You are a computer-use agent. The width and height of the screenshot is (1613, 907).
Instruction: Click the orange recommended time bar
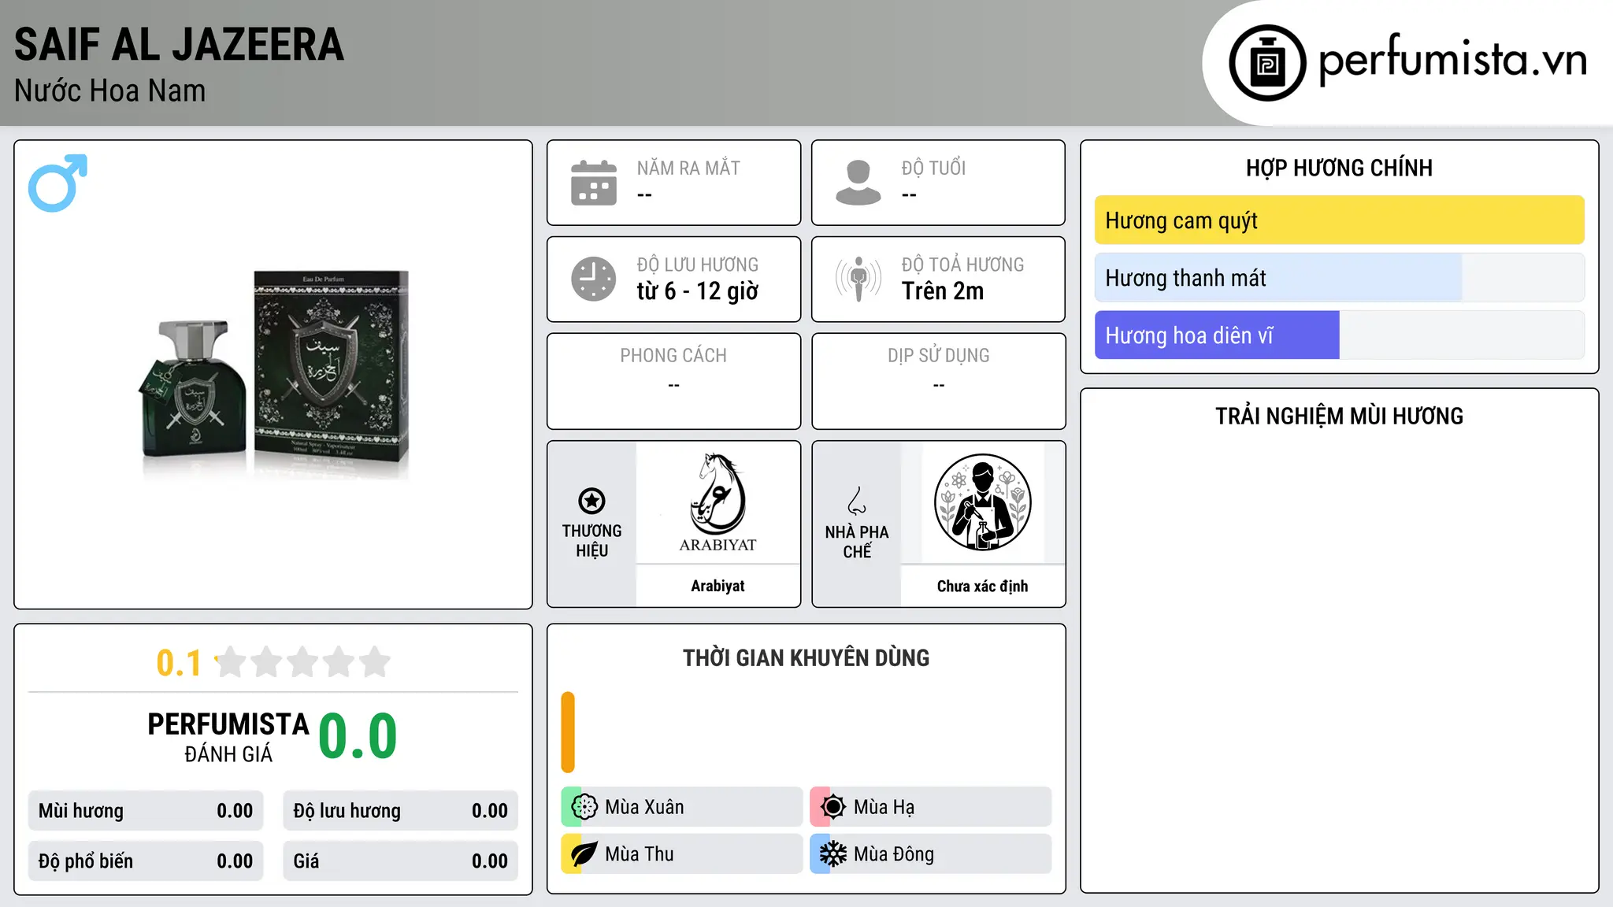[x=568, y=732]
